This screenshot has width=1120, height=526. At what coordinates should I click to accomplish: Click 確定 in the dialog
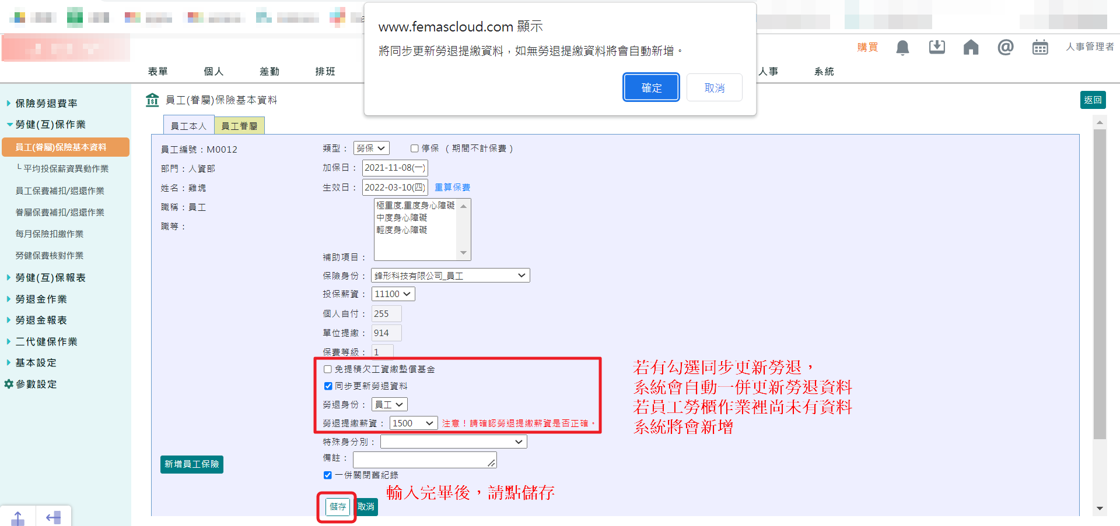coord(651,87)
